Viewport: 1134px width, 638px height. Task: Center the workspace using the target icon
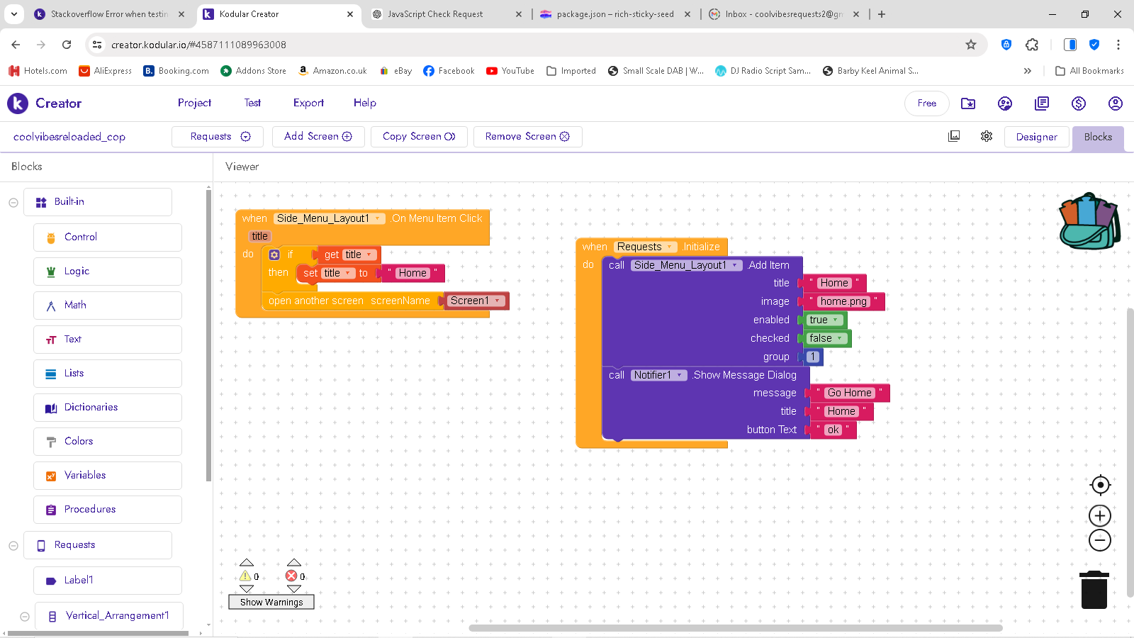[x=1100, y=485]
